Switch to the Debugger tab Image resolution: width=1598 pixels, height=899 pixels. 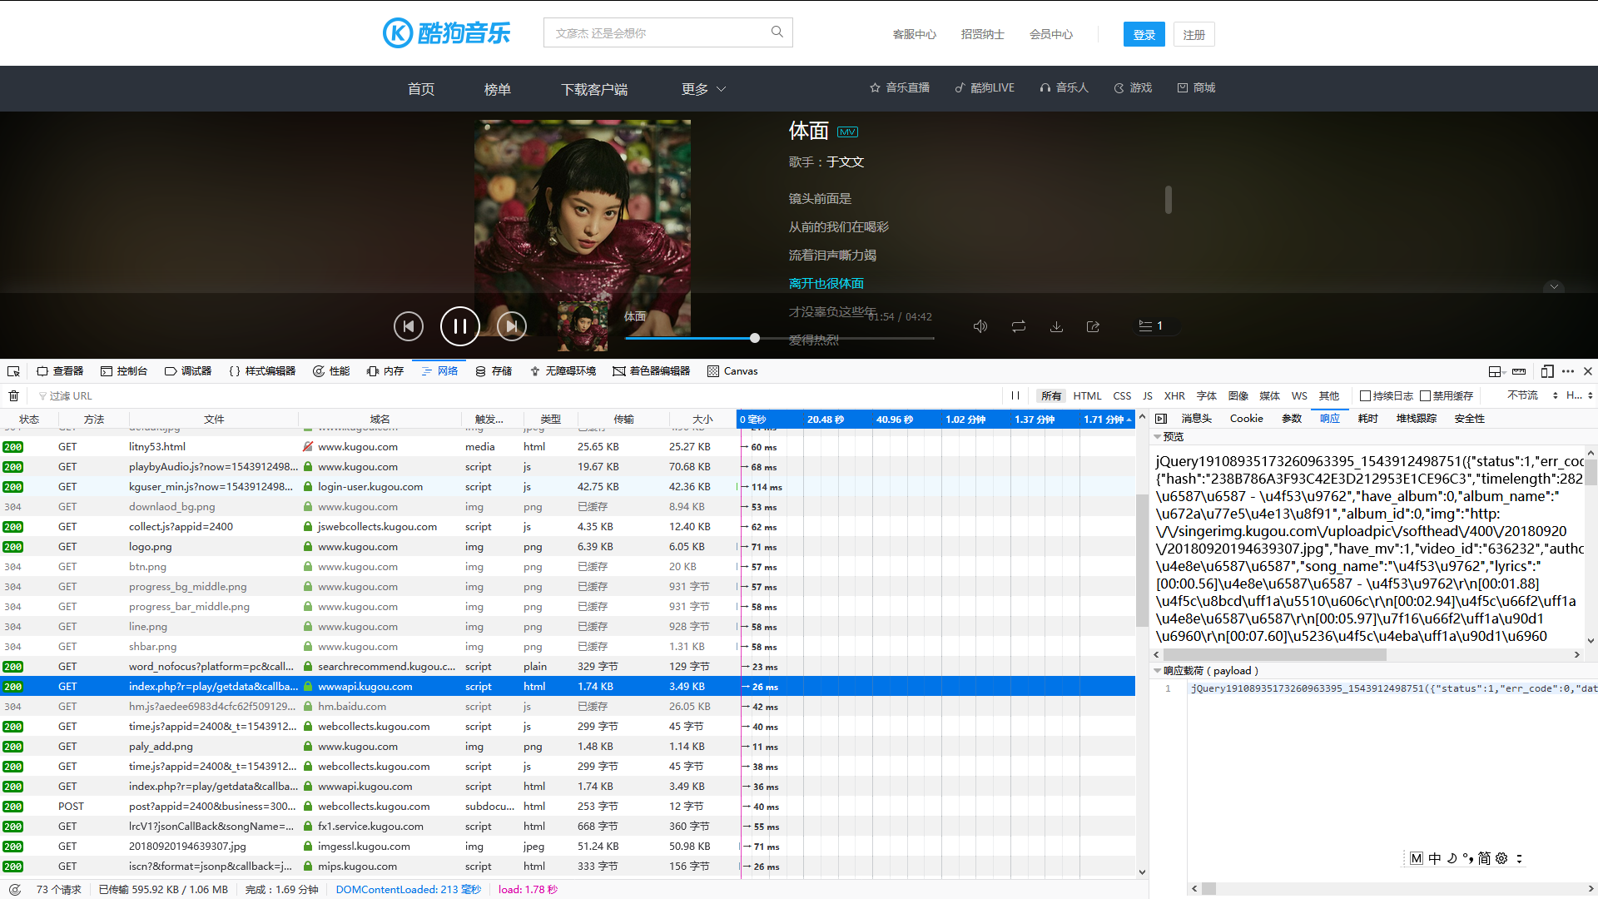click(x=188, y=371)
